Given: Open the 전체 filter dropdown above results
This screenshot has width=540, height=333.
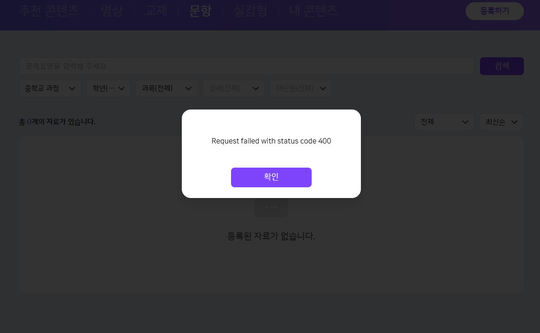Looking at the screenshot, I should (x=444, y=122).
